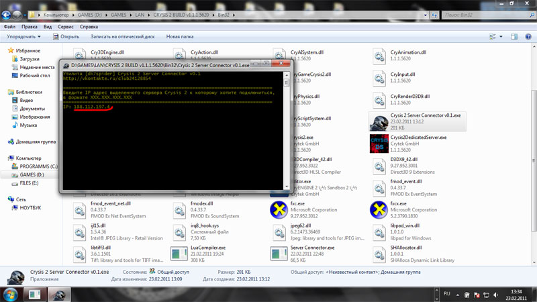This screenshot has width=537, height=302.
Task: Select the LuaCompiler.exe icon
Action: 179,254
